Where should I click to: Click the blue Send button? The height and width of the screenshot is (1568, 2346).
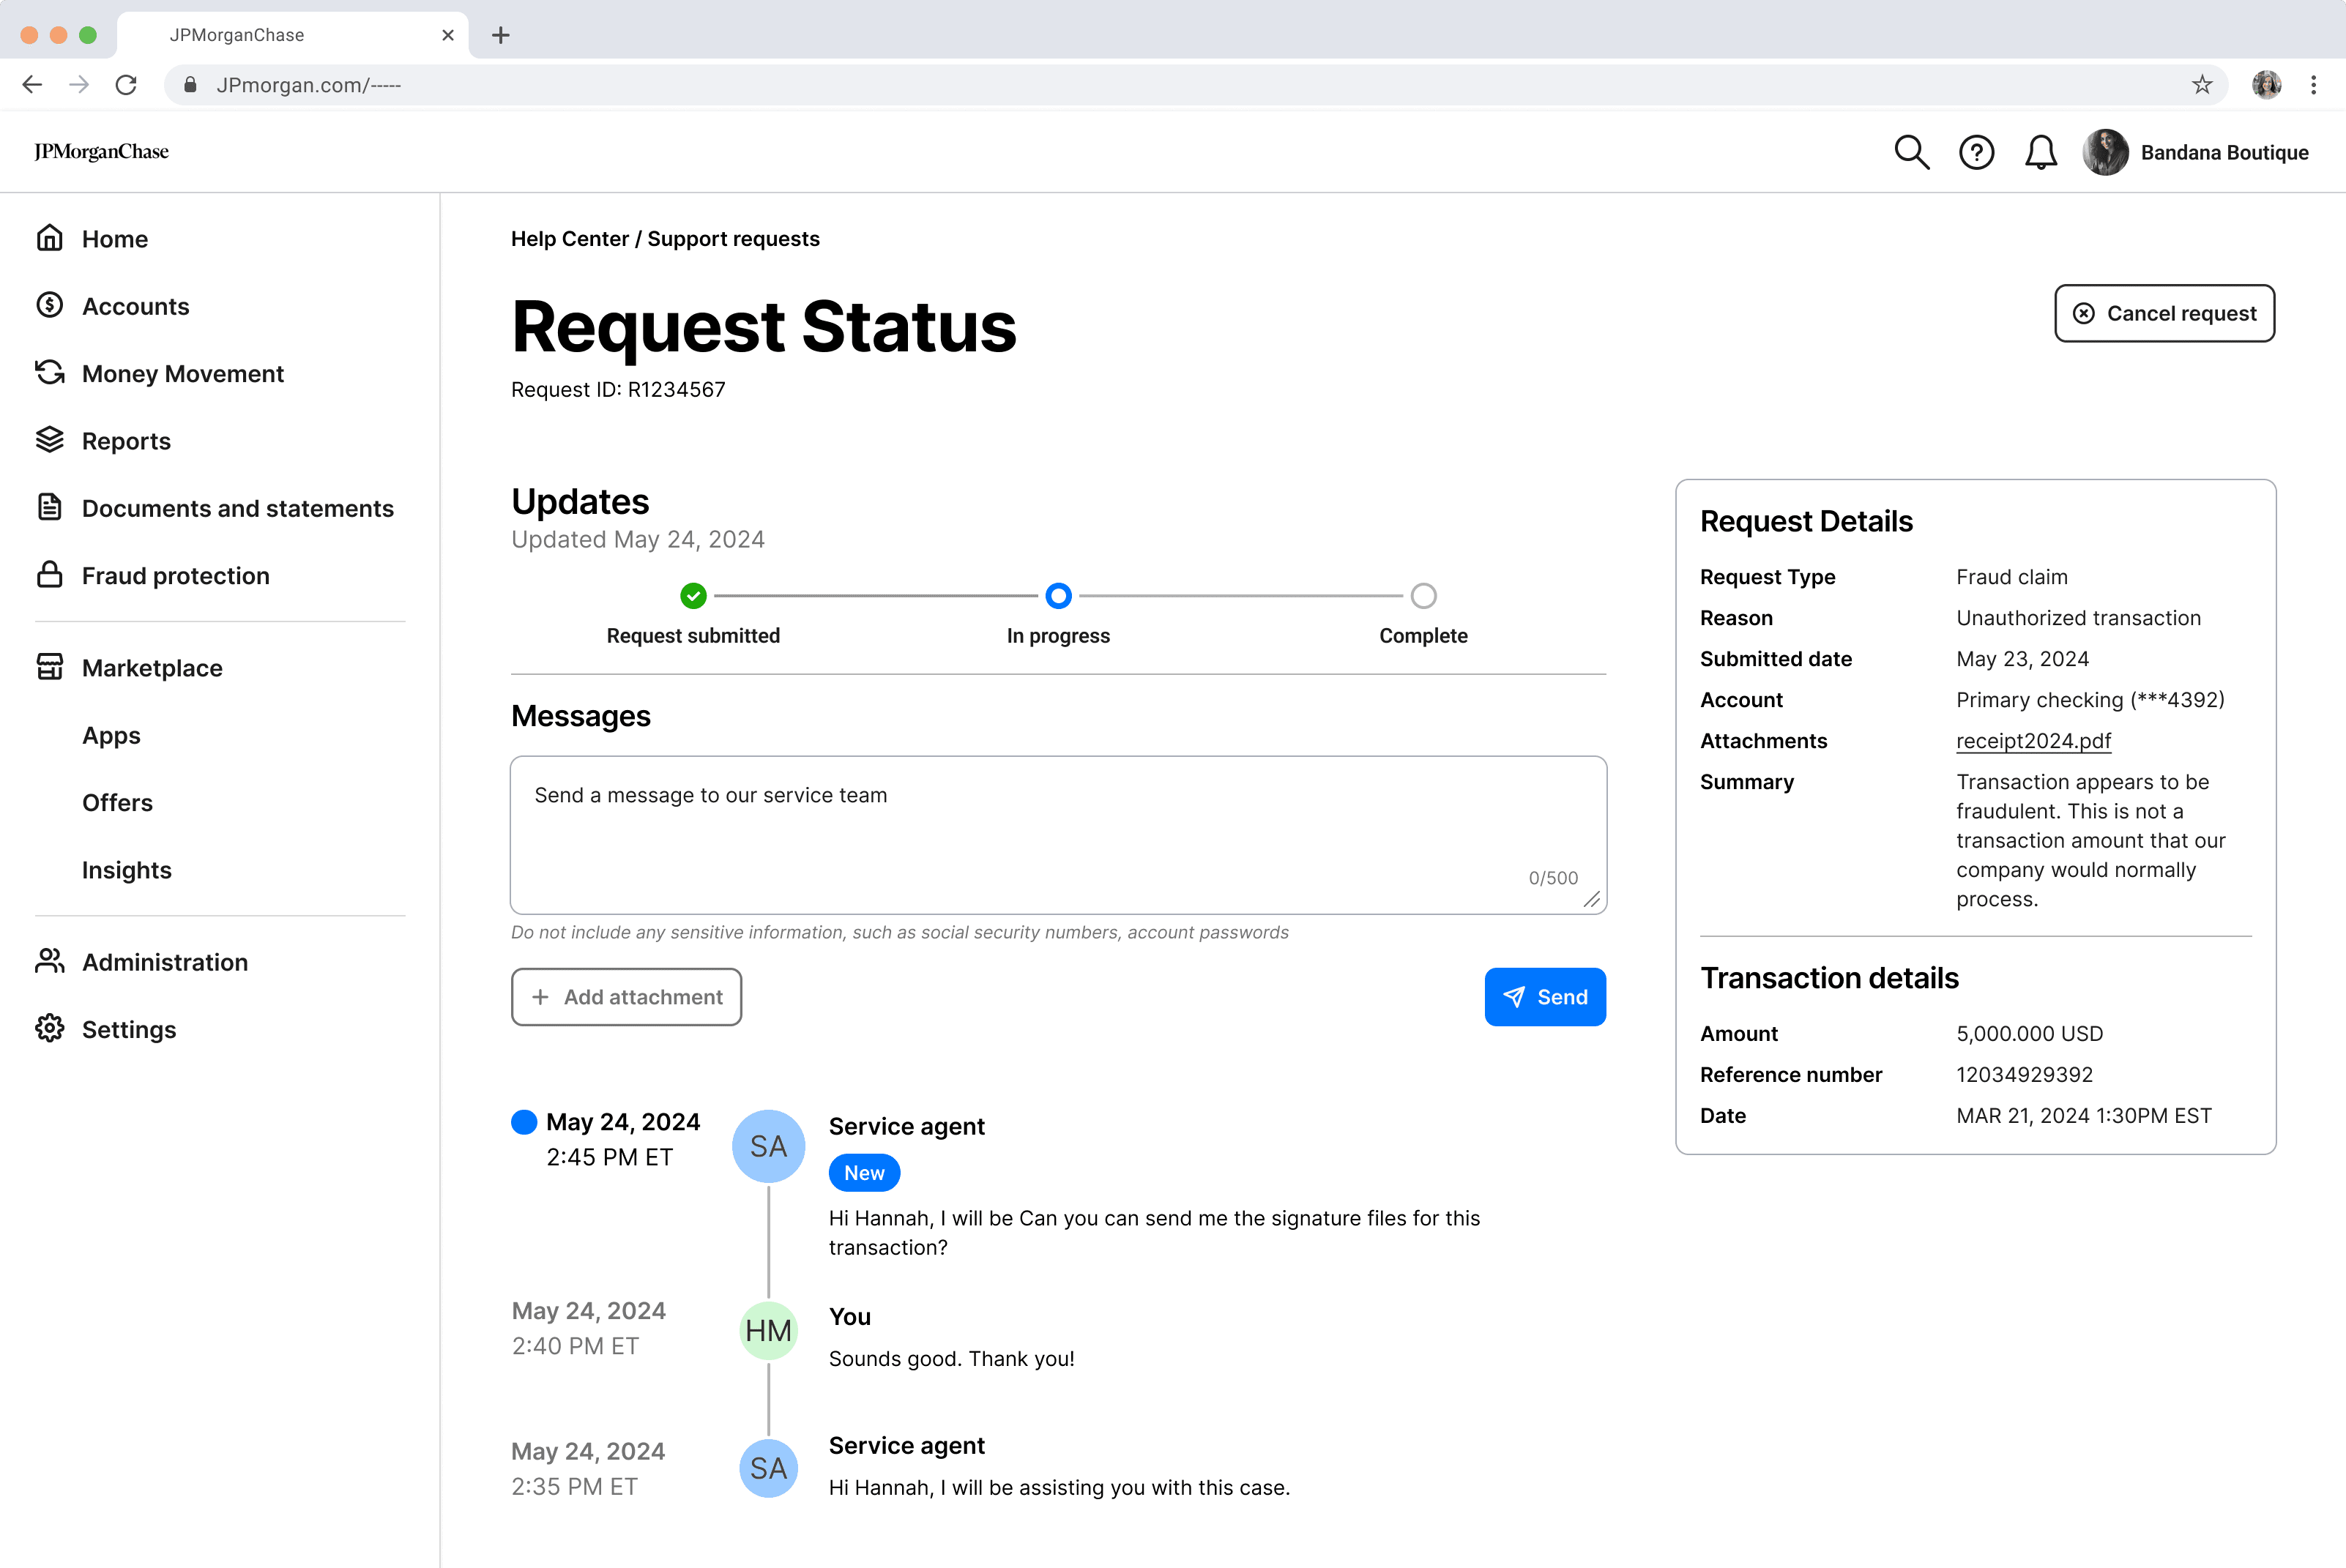[x=1544, y=997]
